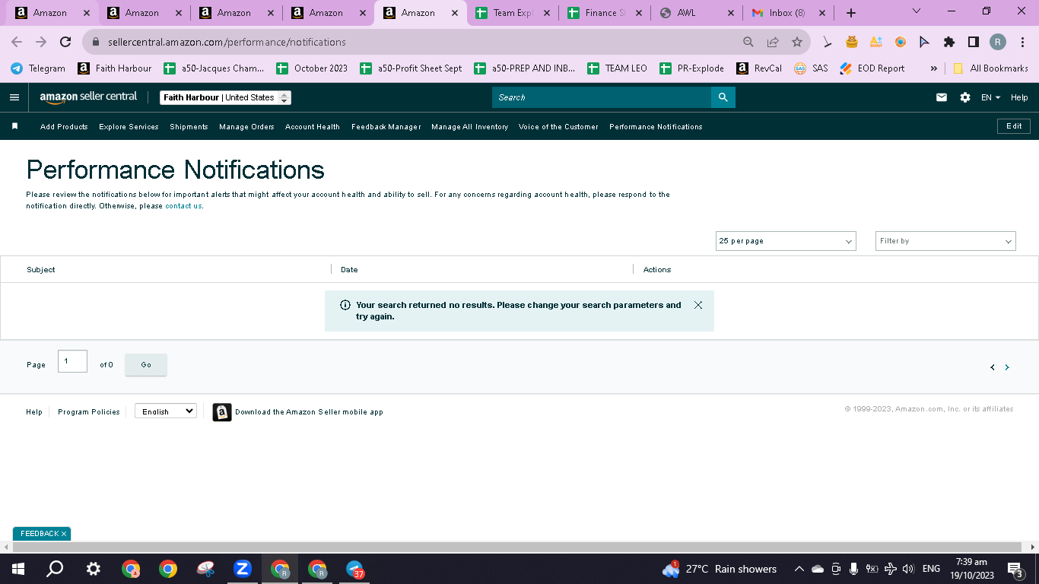Go to the next page arrow
Screen dimensions: 1039x584
tap(1007, 367)
